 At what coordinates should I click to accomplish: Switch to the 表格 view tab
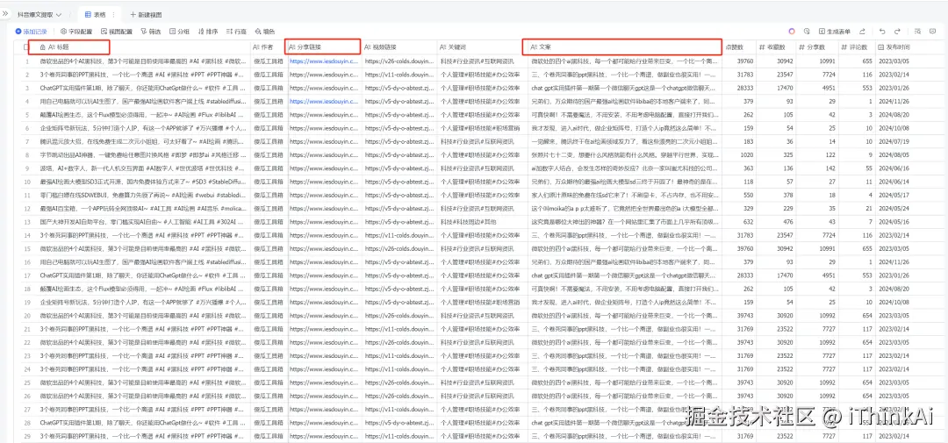tap(96, 14)
